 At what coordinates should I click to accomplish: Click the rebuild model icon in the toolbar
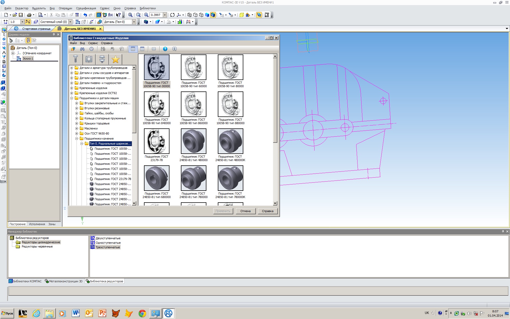tap(172, 15)
